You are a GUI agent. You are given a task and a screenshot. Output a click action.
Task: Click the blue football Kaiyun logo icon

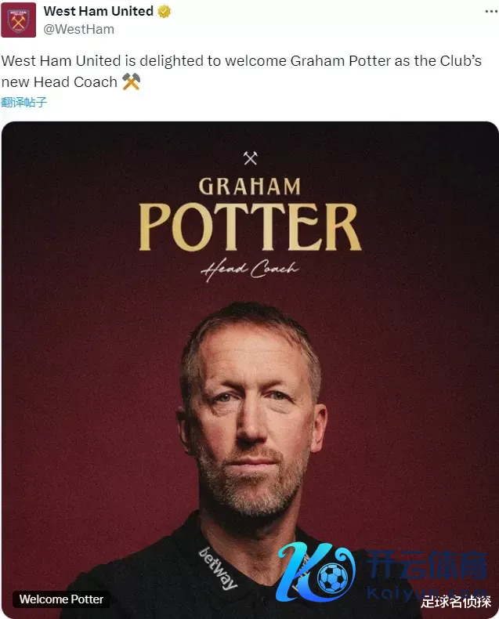(316, 572)
